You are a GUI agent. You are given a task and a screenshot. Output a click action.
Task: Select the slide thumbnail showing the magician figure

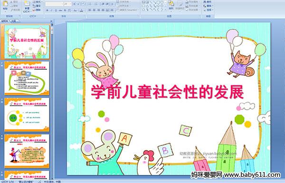coord(27,151)
